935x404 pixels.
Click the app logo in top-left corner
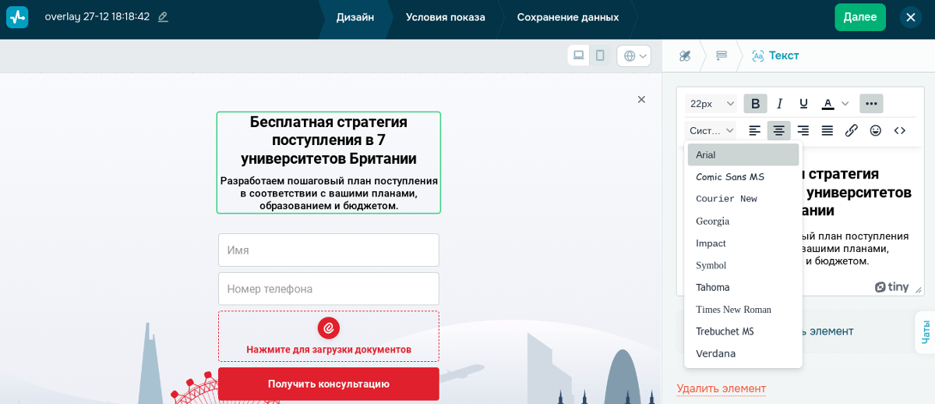click(x=17, y=17)
